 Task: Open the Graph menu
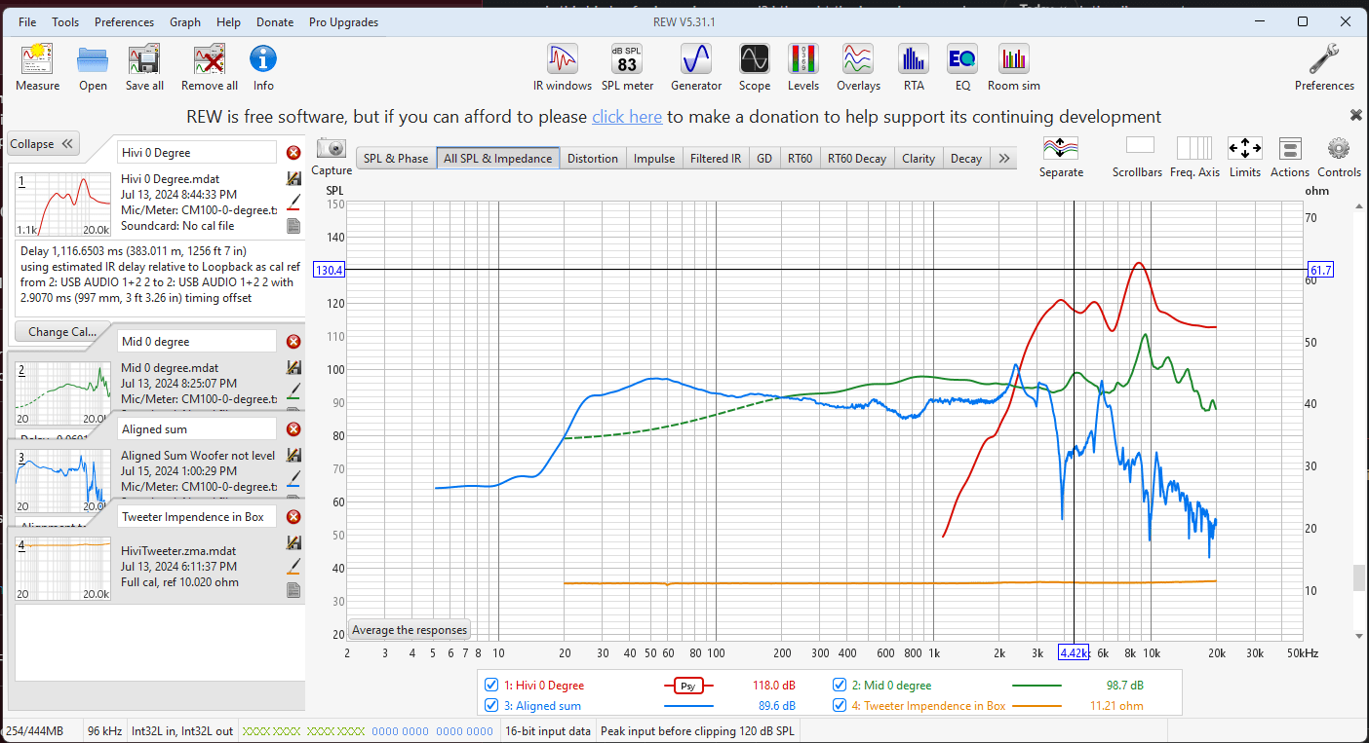click(x=185, y=21)
